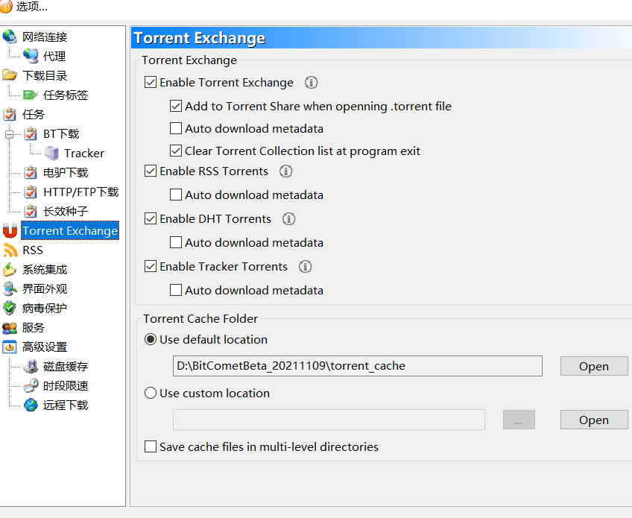Image resolution: width=632 pixels, height=518 pixels.
Task: Open the 磁盘缓存 settings page
Action: pyautogui.click(x=66, y=367)
